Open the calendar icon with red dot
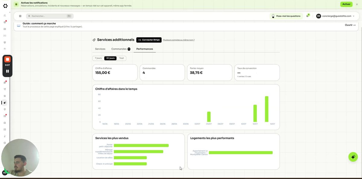 pyautogui.click(x=5, y=116)
